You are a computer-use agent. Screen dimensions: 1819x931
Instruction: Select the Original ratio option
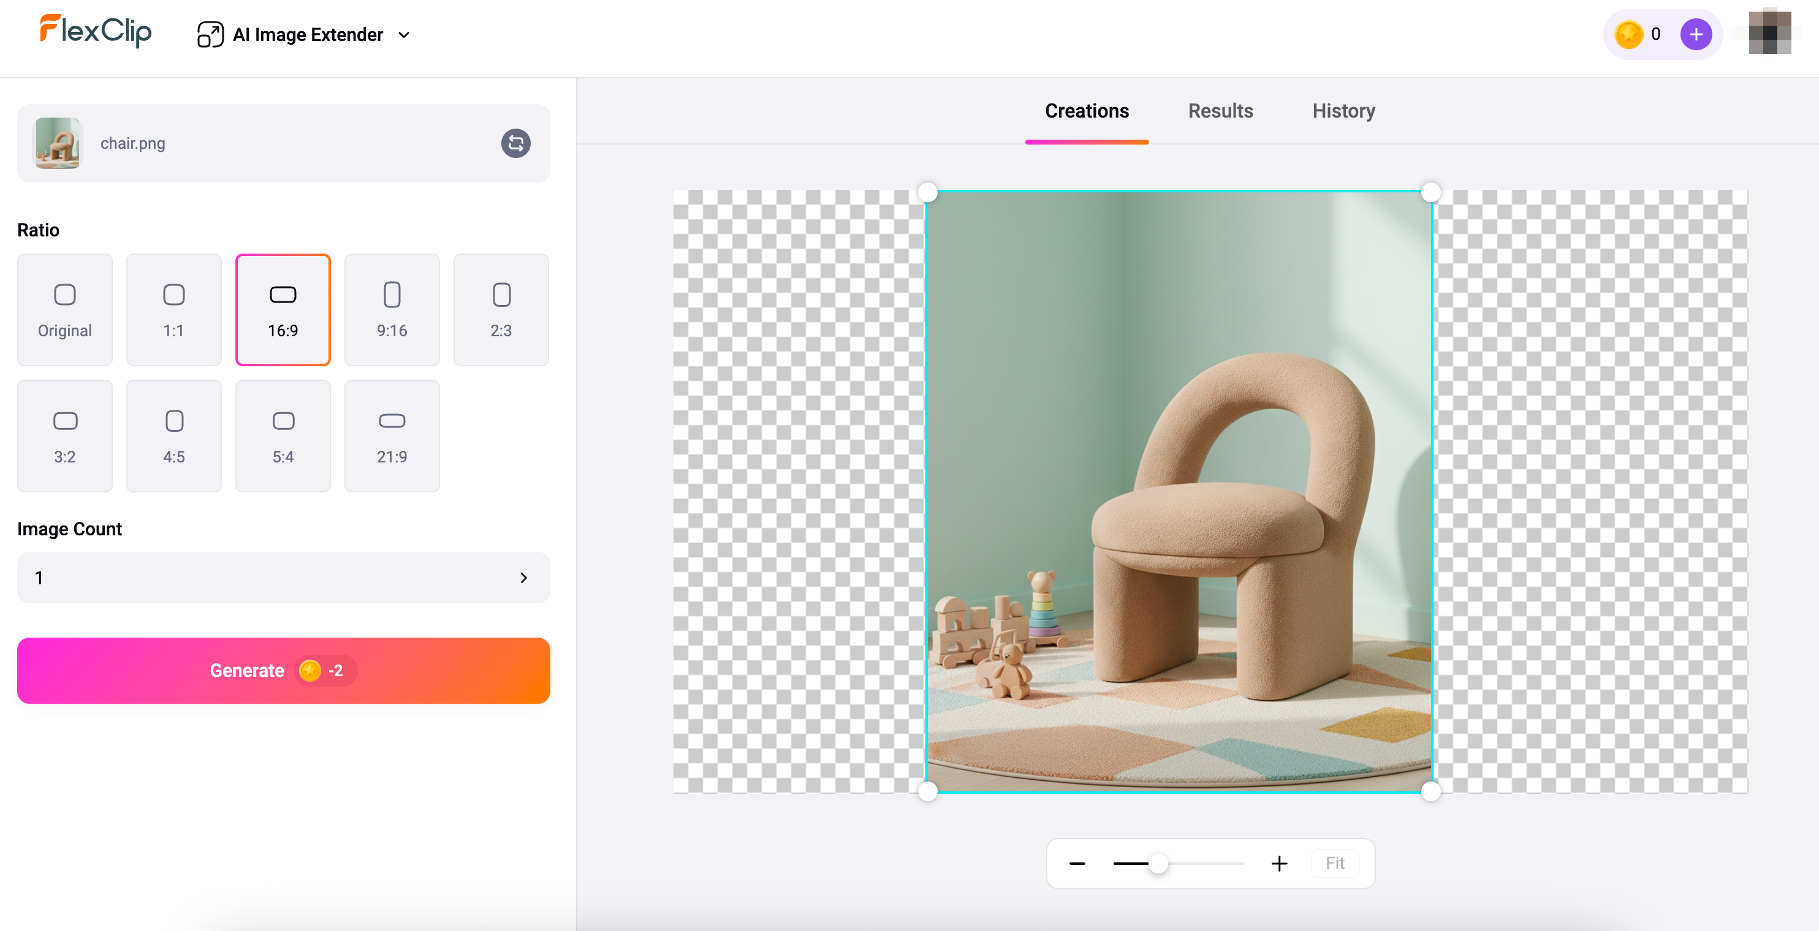[x=65, y=310]
